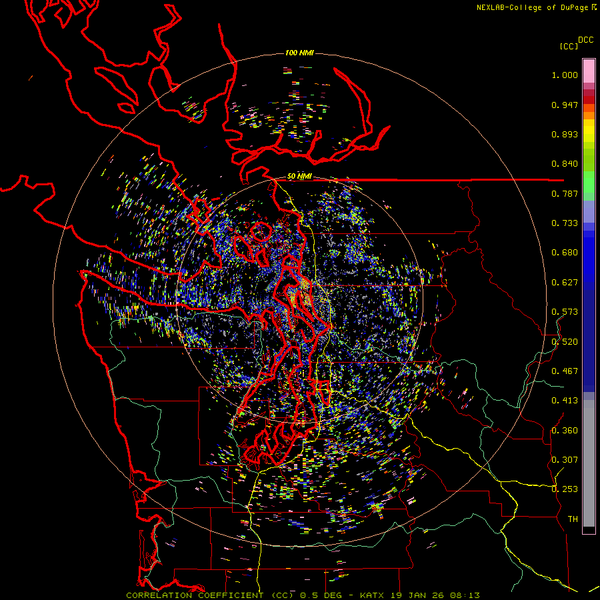This screenshot has width=600, height=600.
Task: Click the 0.253 legend label
Action: (x=565, y=489)
